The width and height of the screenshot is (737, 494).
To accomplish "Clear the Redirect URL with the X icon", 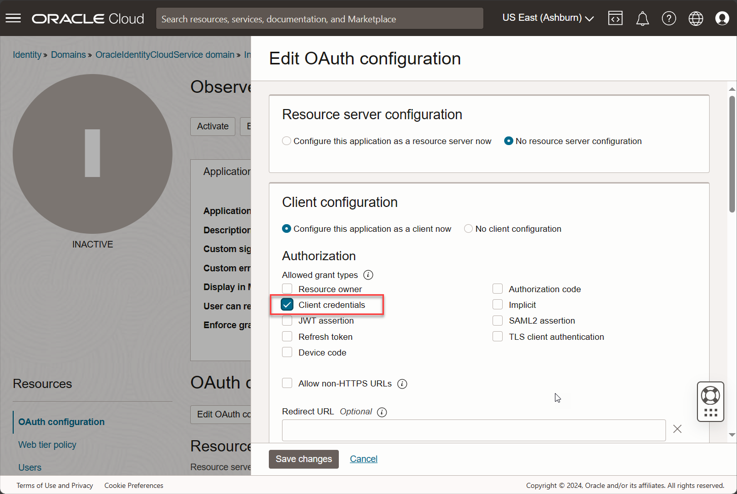I will (677, 429).
